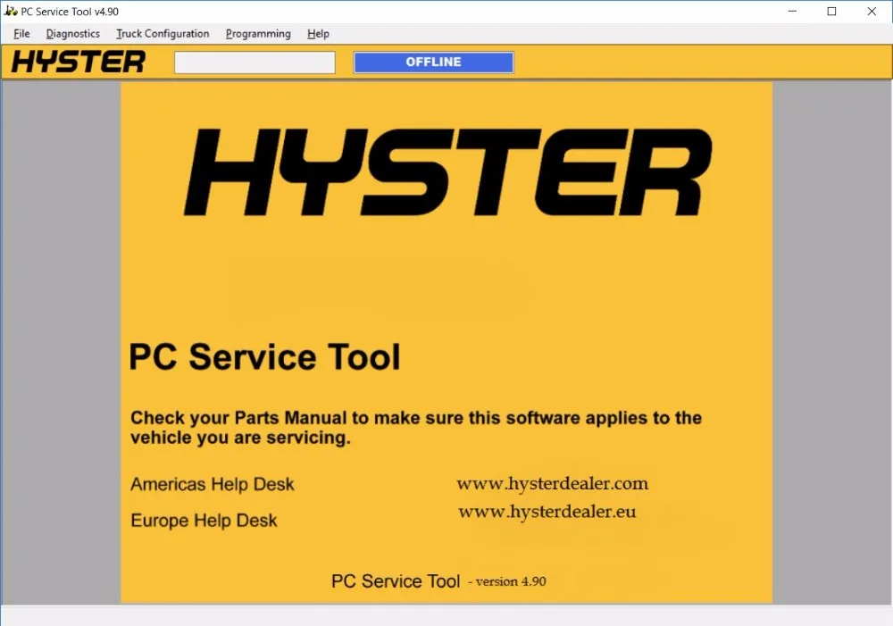Screen dimensions: 893x626
Task: Select the Help menu
Action: point(318,34)
